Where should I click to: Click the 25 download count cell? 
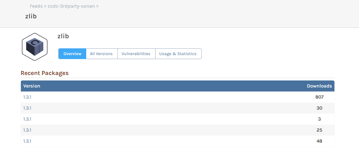coord(319,130)
